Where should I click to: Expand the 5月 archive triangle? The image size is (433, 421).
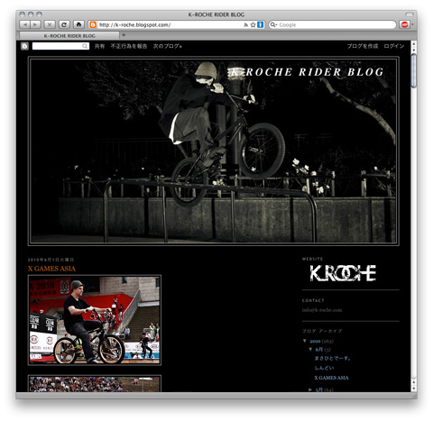(310, 389)
